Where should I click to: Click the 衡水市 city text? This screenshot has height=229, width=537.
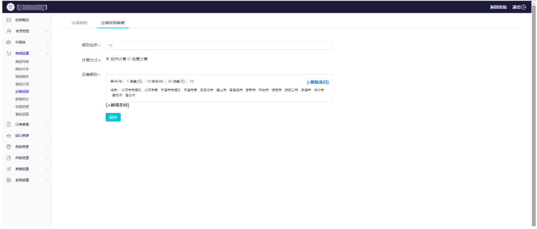click(130, 95)
